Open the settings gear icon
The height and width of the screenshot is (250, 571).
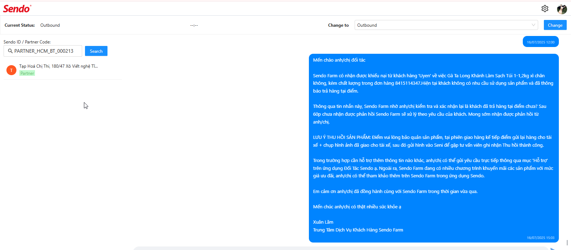(x=545, y=9)
